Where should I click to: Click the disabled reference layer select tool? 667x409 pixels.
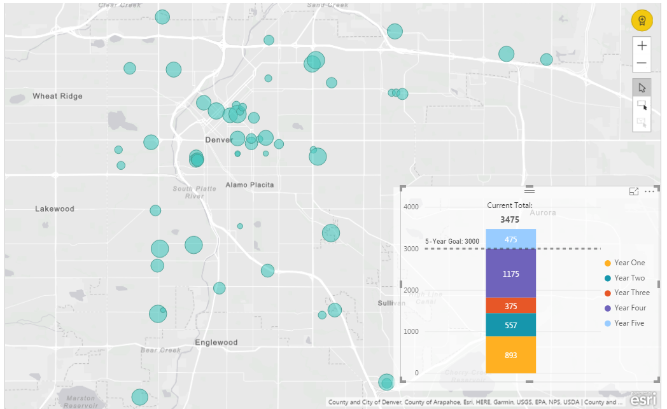click(x=642, y=123)
